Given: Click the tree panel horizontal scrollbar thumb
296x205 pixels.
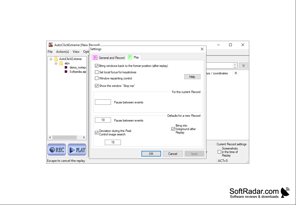Looking at the screenshot, I should tap(64, 137).
